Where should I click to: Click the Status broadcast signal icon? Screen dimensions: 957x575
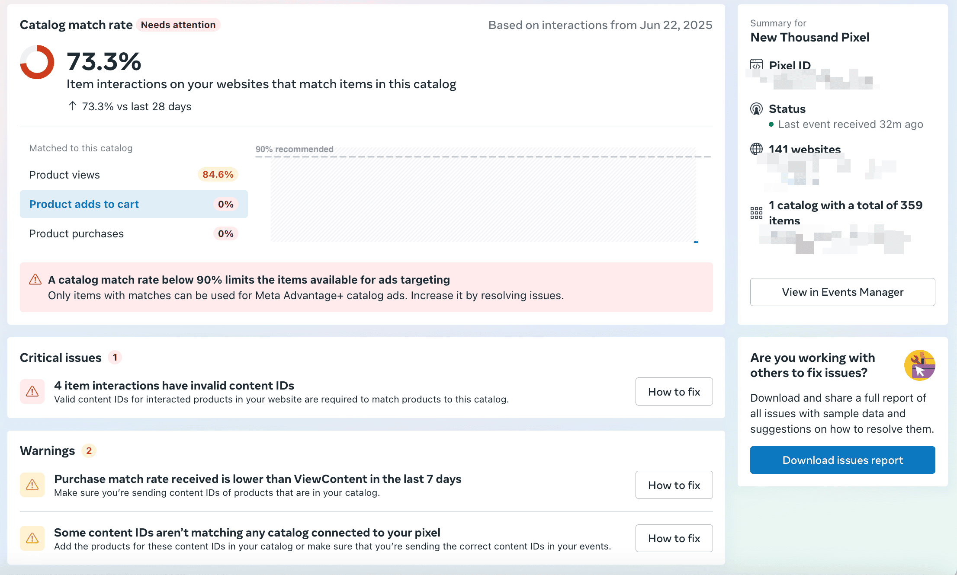pyautogui.click(x=756, y=109)
